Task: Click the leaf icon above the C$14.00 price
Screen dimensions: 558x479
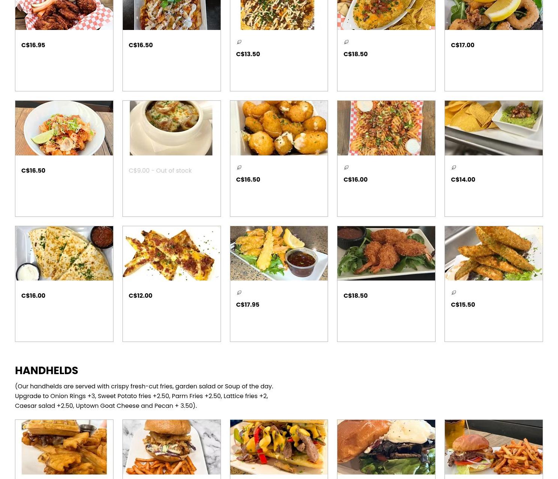Action: click(x=454, y=167)
